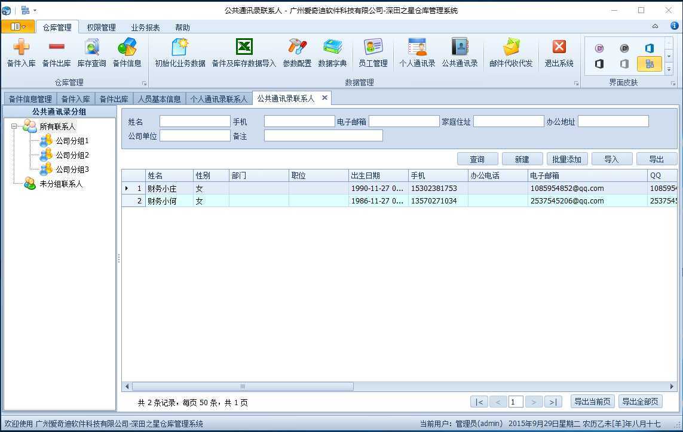Image resolution: width=683 pixels, height=432 pixels.
Task: Open the orange application menu button
Action: (17, 26)
